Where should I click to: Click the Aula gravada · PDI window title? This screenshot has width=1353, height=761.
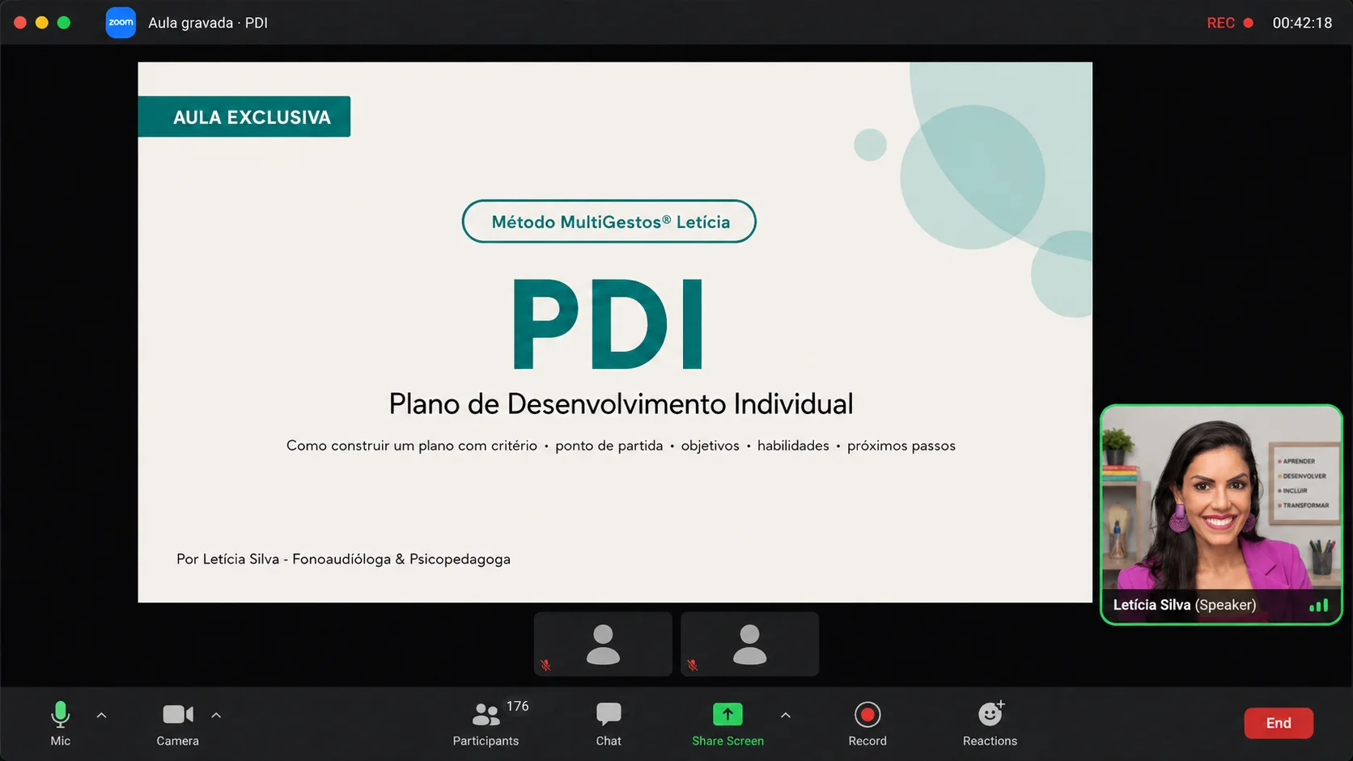[208, 23]
